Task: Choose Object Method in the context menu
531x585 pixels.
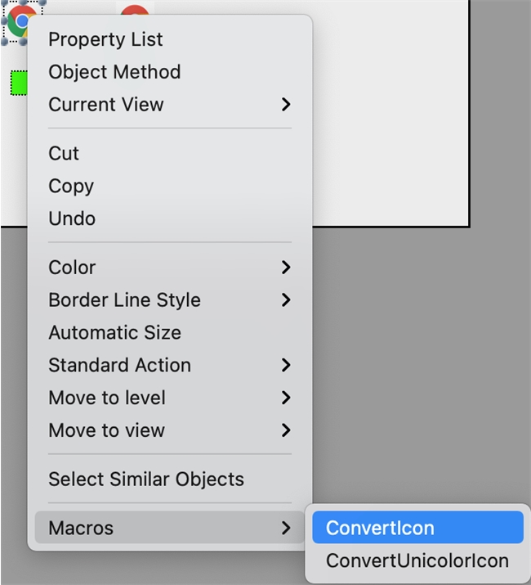Action: pos(114,72)
